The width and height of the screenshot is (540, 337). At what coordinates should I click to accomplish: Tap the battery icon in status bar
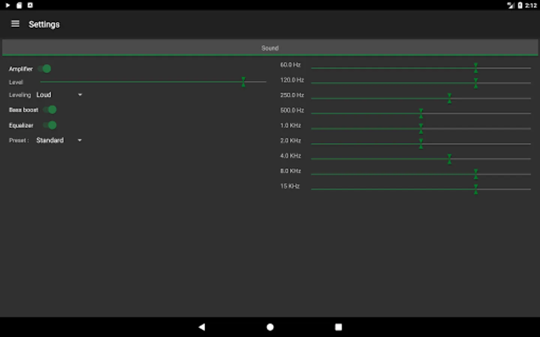tap(520, 5)
